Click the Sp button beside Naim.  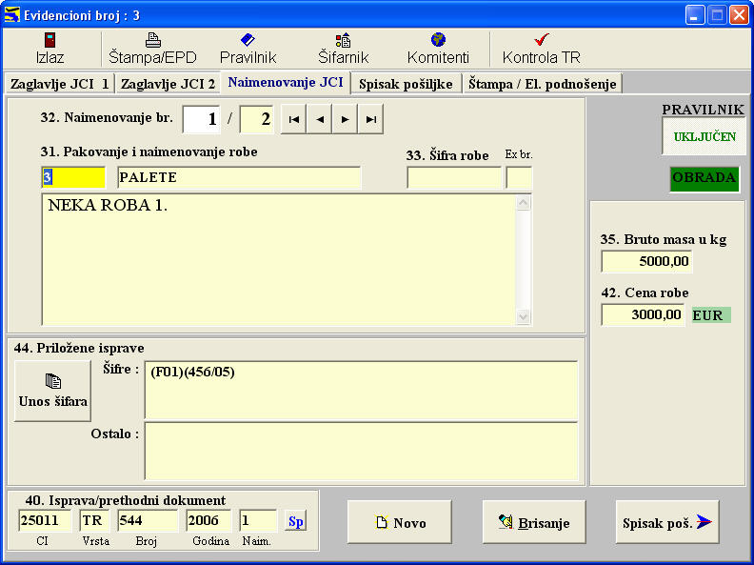[x=296, y=521]
